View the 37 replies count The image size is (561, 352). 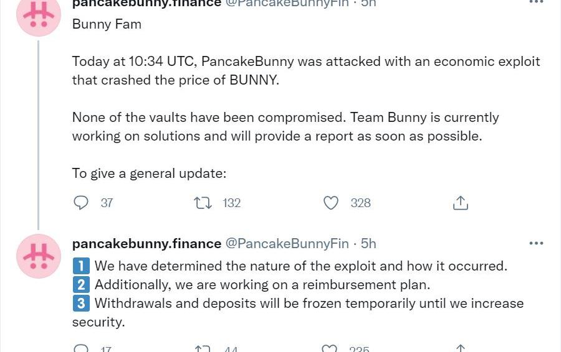tap(107, 203)
